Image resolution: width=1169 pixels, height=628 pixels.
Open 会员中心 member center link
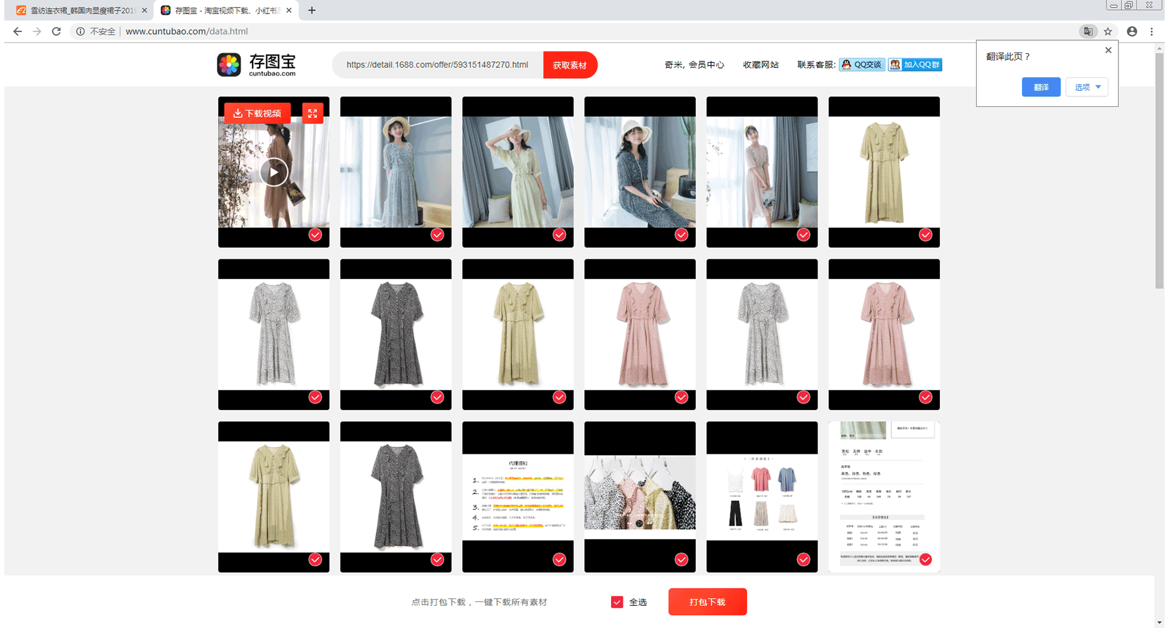pyautogui.click(x=706, y=65)
